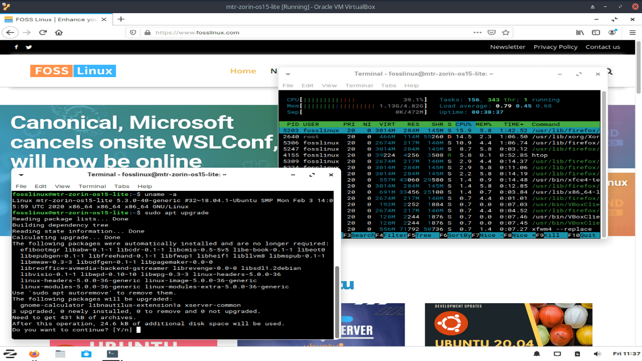Save page to Pocket icon
Screen dimensions: 642x361
[492, 32]
